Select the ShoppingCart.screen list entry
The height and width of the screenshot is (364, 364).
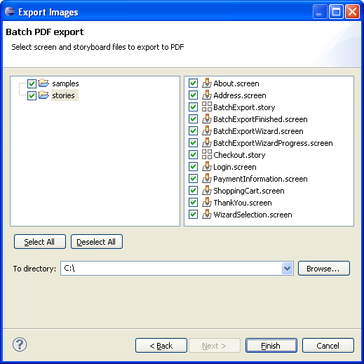coord(249,191)
